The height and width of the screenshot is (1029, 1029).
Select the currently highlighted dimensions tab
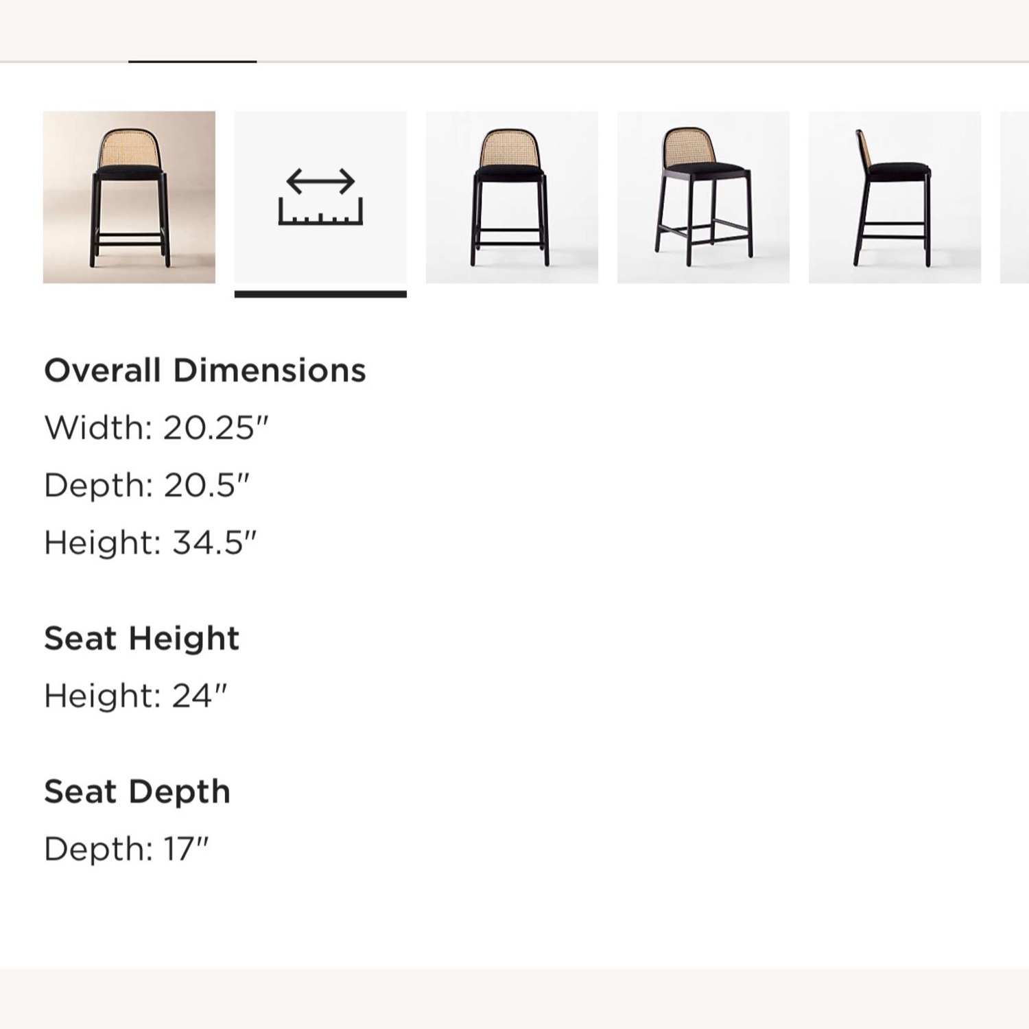pyautogui.click(x=320, y=197)
